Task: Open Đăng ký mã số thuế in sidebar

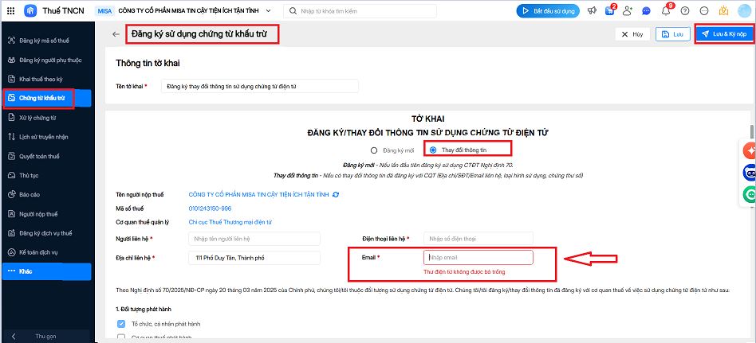Action: (x=46, y=41)
